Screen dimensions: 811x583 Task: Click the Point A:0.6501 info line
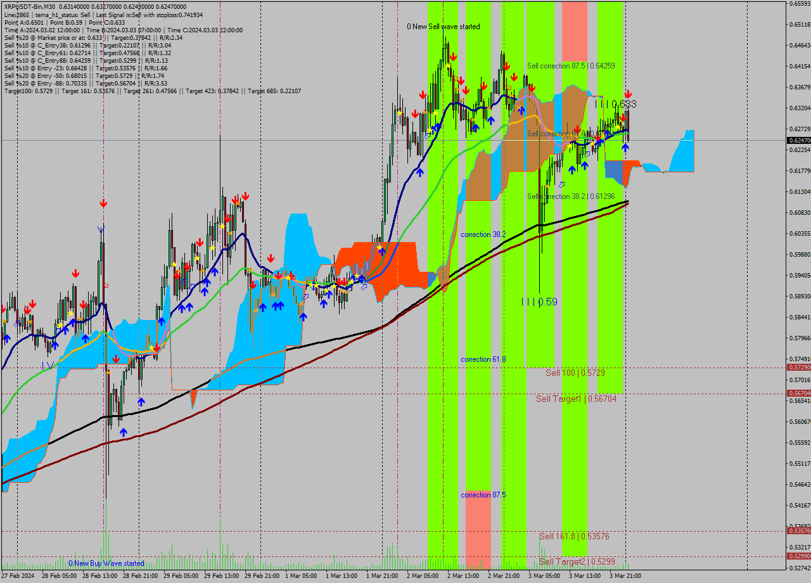pos(65,22)
